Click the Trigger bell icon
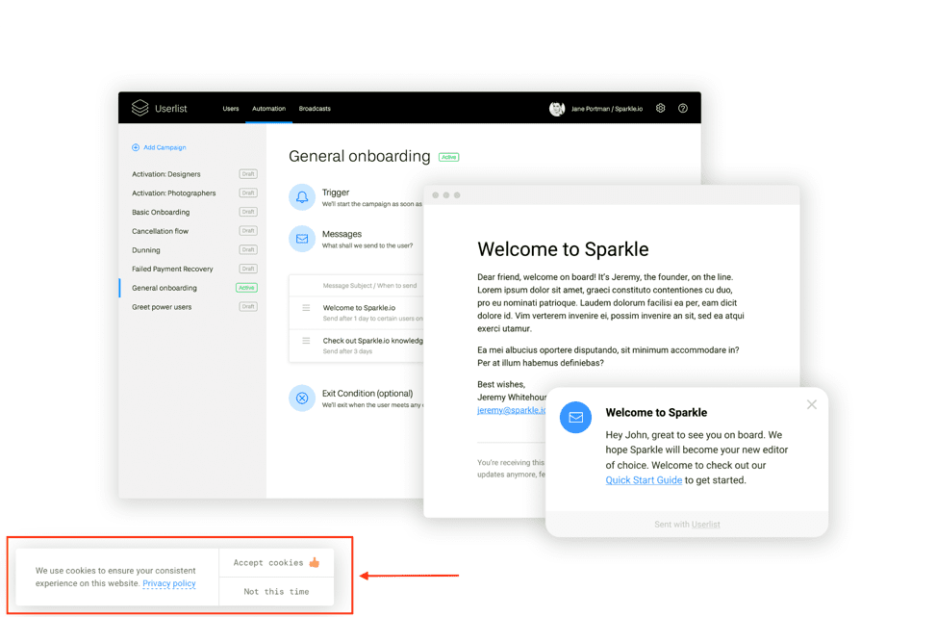937x617 pixels. [302, 196]
